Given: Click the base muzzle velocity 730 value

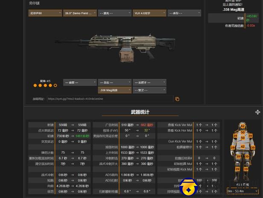Looking at the screenshot, I should (63, 136).
